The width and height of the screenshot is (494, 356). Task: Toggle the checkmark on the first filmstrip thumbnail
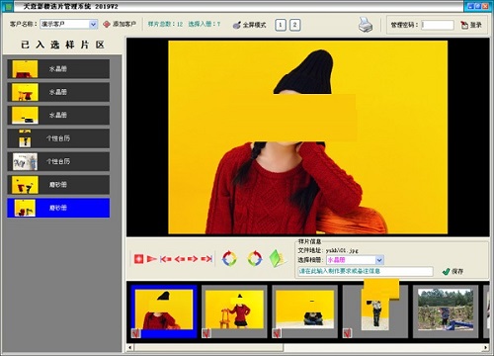click(x=136, y=333)
